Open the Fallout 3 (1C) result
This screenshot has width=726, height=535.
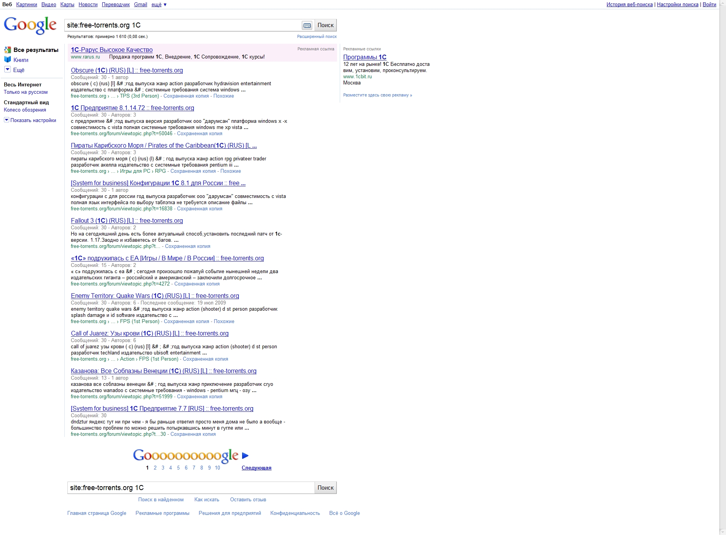click(x=127, y=220)
